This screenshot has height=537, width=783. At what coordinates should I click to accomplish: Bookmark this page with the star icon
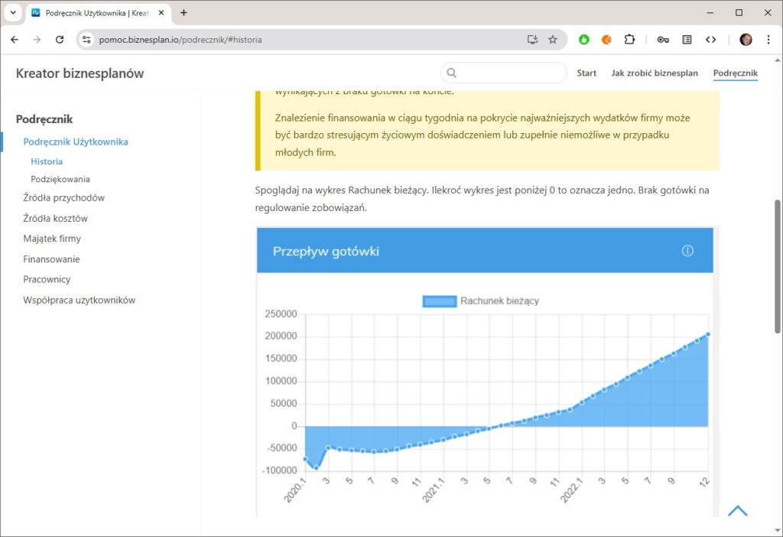pos(553,40)
